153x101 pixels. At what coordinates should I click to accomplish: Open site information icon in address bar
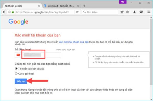coord(9,12)
